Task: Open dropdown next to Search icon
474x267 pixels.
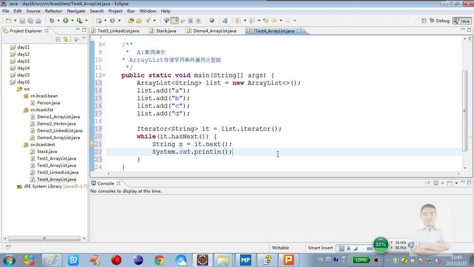Action: tap(154, 21)
